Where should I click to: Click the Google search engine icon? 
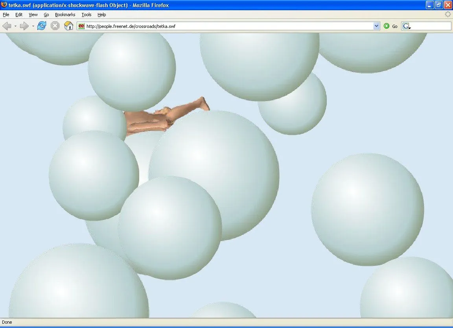click(406, 26)
